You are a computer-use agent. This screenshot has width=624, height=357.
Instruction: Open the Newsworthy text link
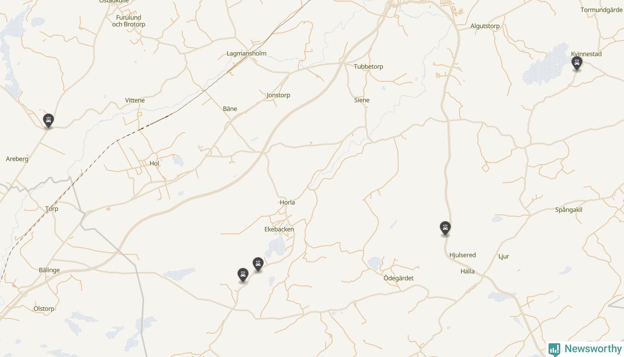pyautogui.click(x=593, y=349)
